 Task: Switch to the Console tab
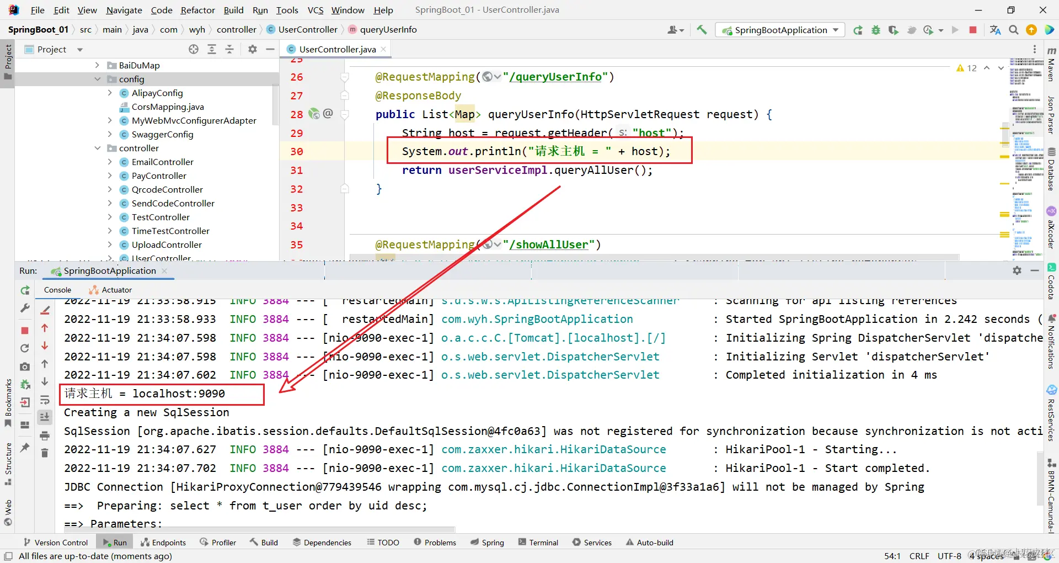pyautogui.click(x=57, y=290)
